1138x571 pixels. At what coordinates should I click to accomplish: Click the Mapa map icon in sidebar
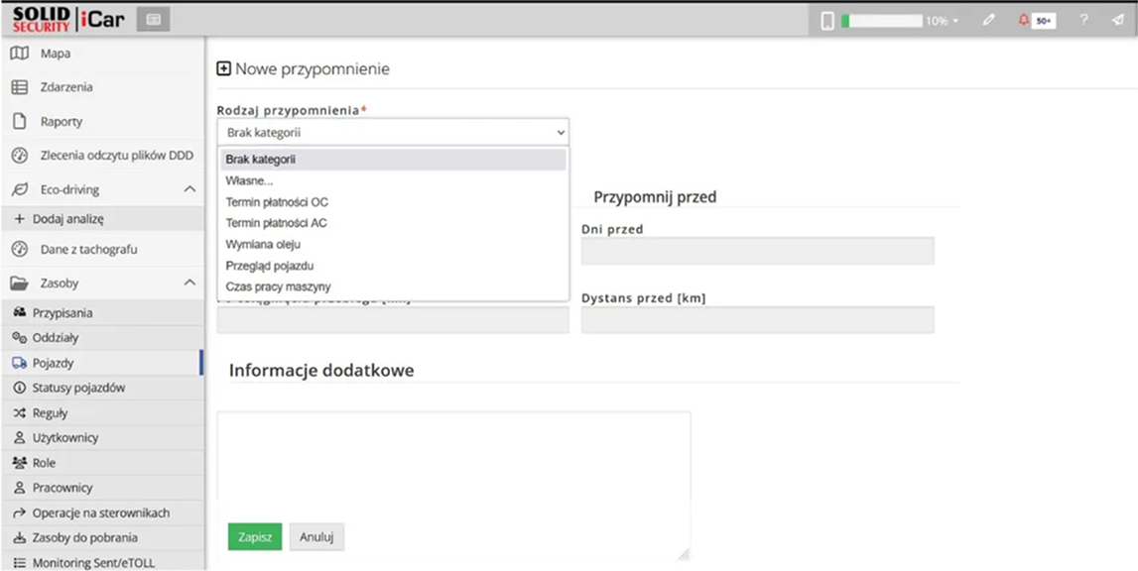coord(20,53)
